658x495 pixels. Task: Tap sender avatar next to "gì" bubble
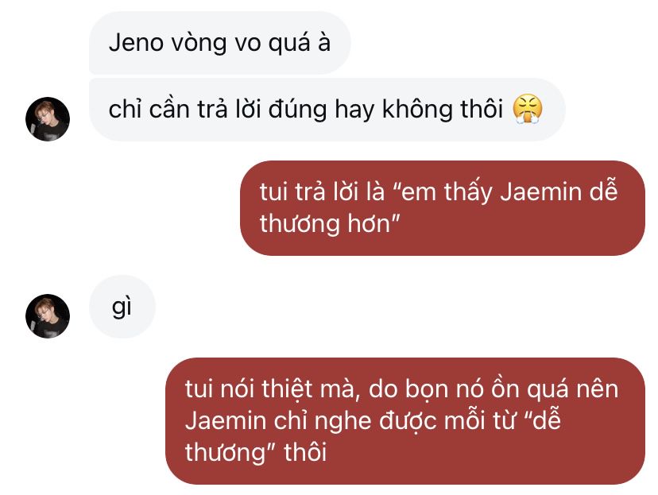pyautogui.click(x=48, y=316)
